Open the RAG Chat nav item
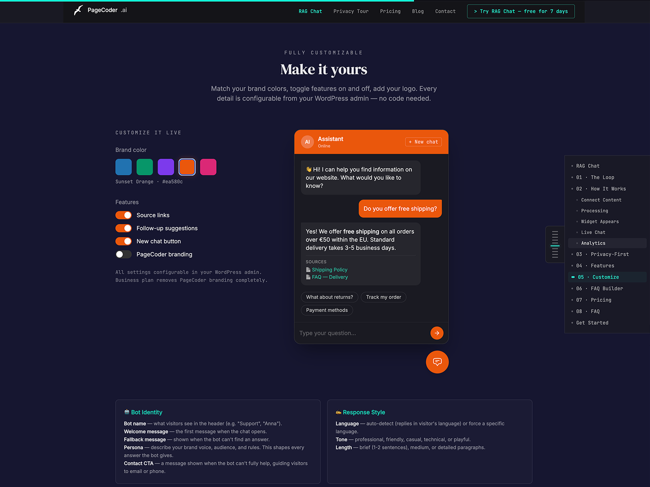650x487 pixels. pos(310,11)
